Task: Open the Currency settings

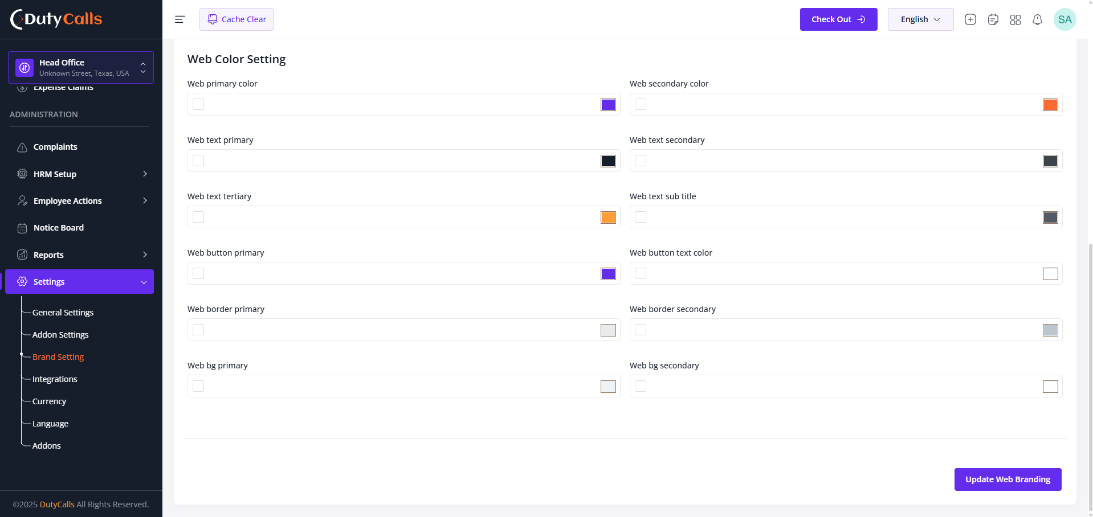Action: [49, 401]
